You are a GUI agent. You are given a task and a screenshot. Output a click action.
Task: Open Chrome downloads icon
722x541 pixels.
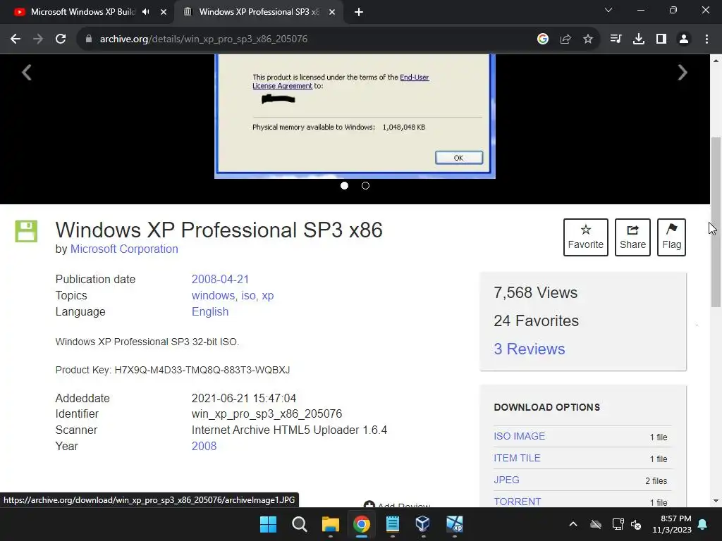point(639,39)
